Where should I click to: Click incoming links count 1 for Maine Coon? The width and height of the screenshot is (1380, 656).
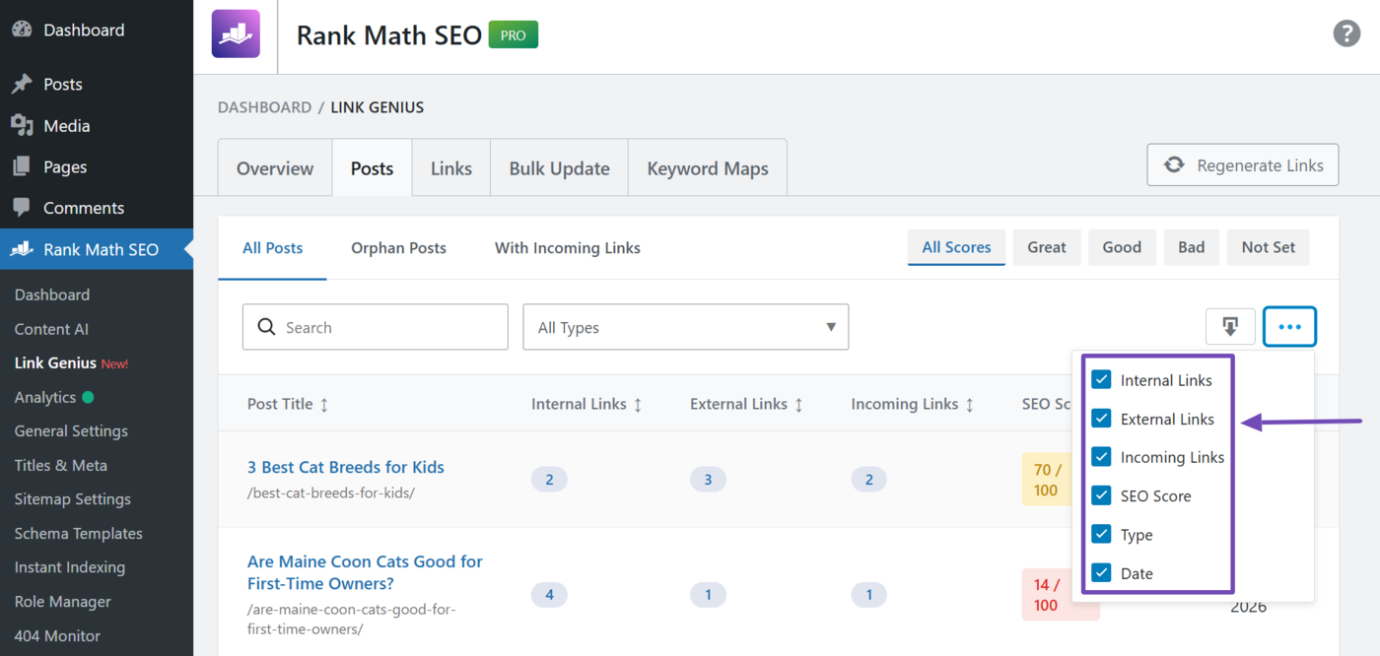pyautogui.click(x=868, y=595)
